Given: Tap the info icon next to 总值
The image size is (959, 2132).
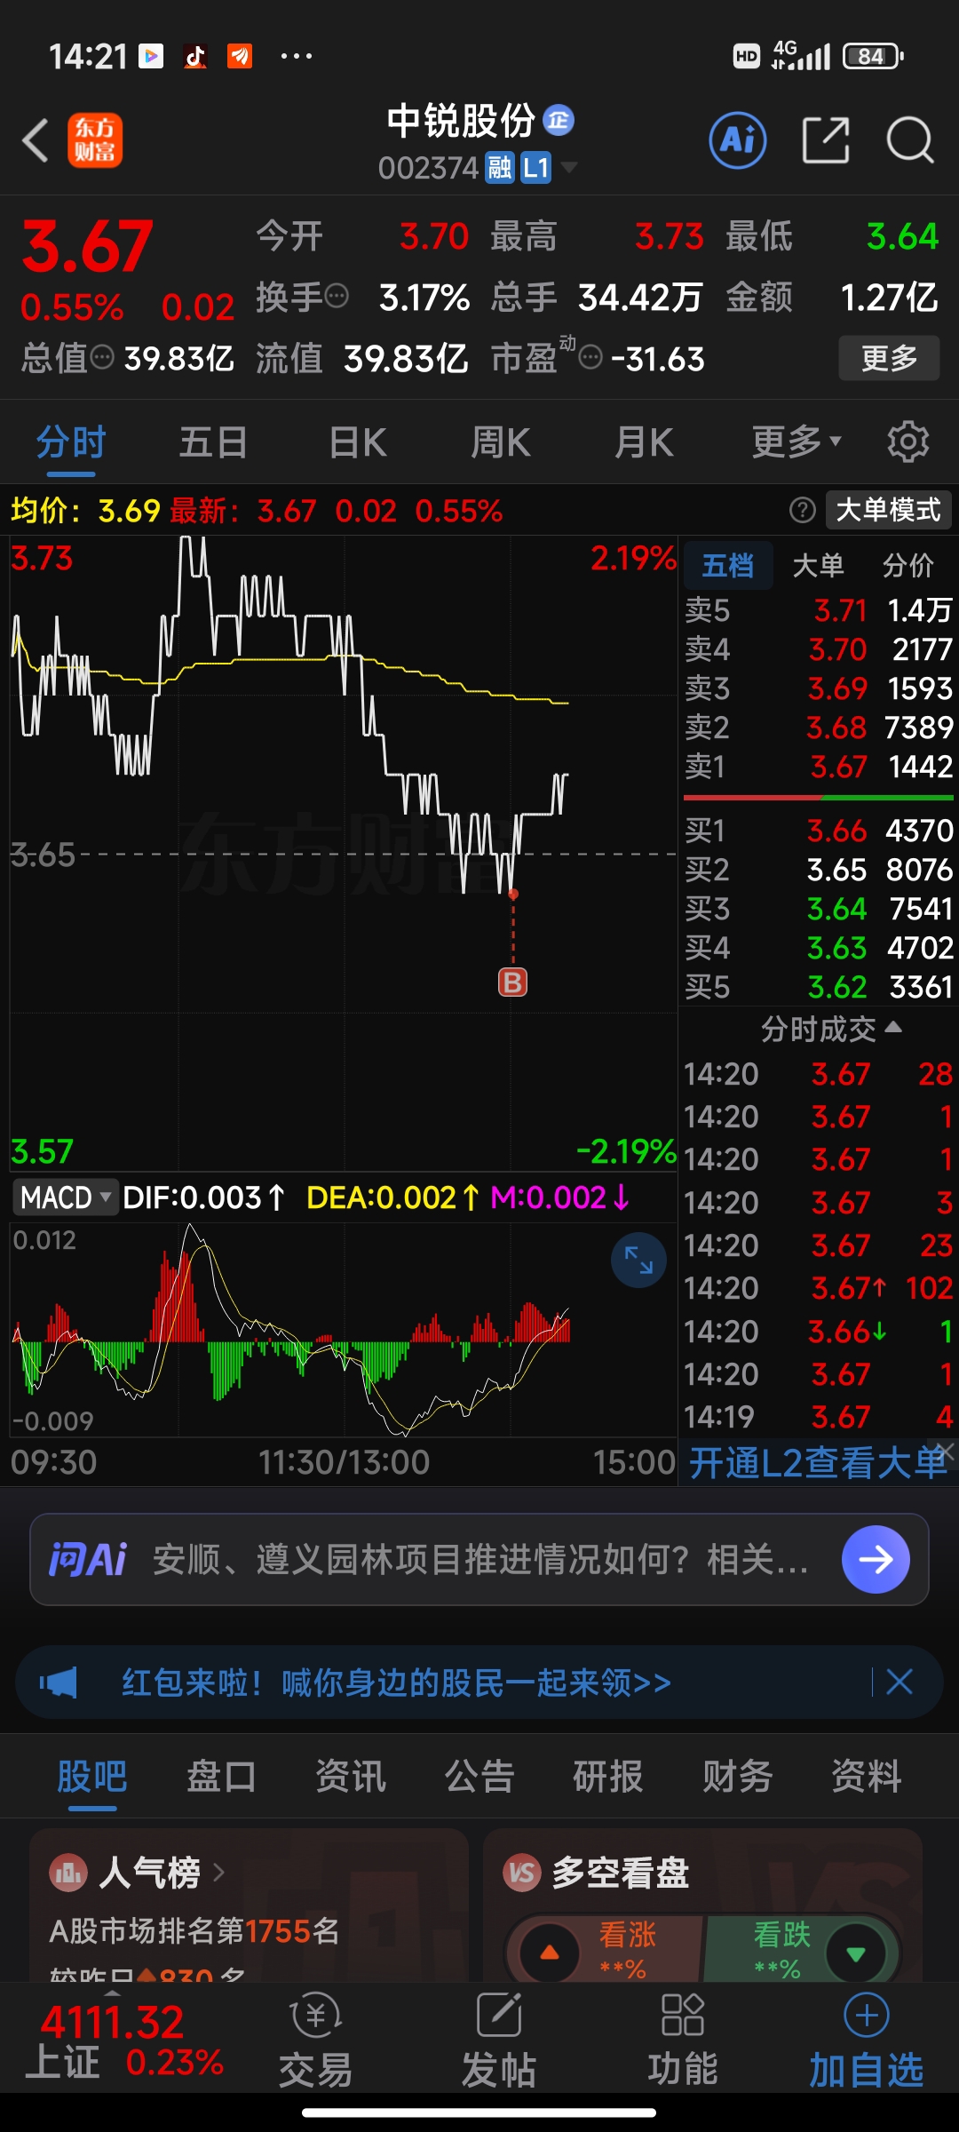Looking at the screenshot, I should point(103,357).
